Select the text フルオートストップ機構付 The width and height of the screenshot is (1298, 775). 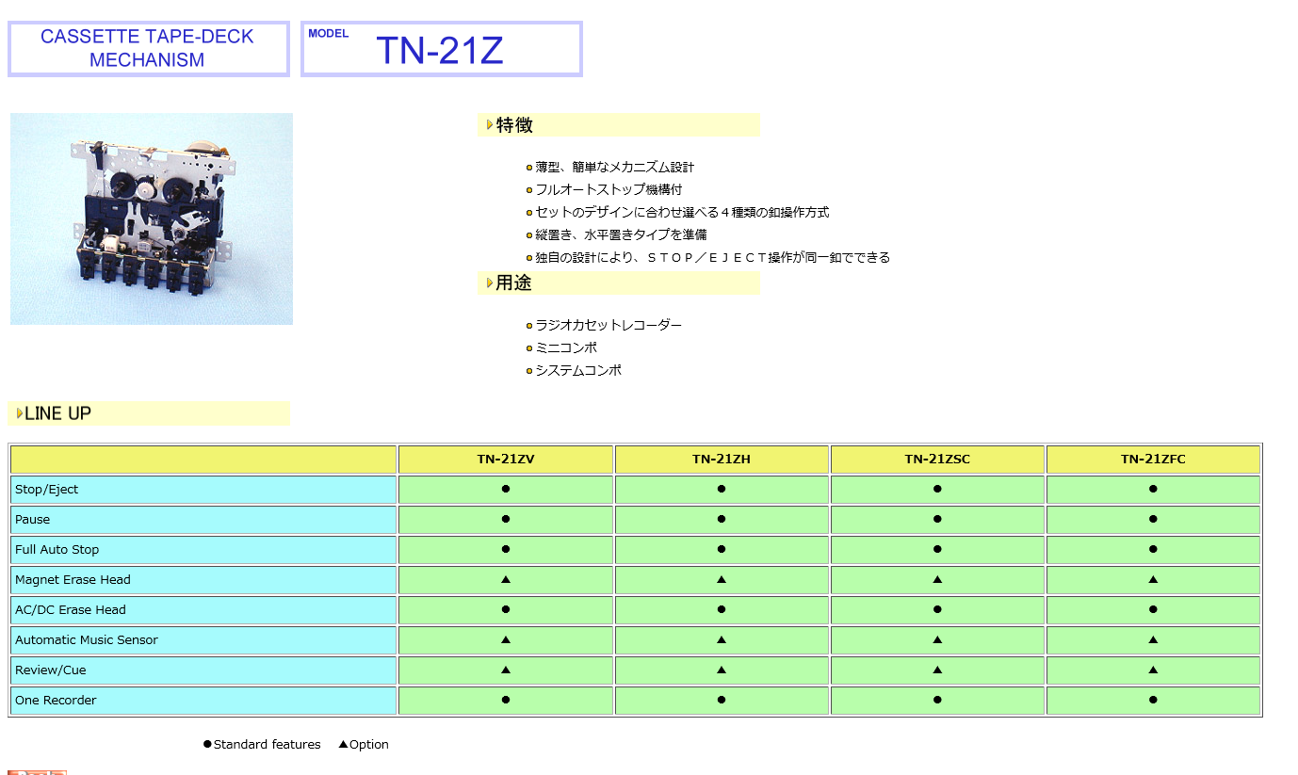click(x=609, y=189)
